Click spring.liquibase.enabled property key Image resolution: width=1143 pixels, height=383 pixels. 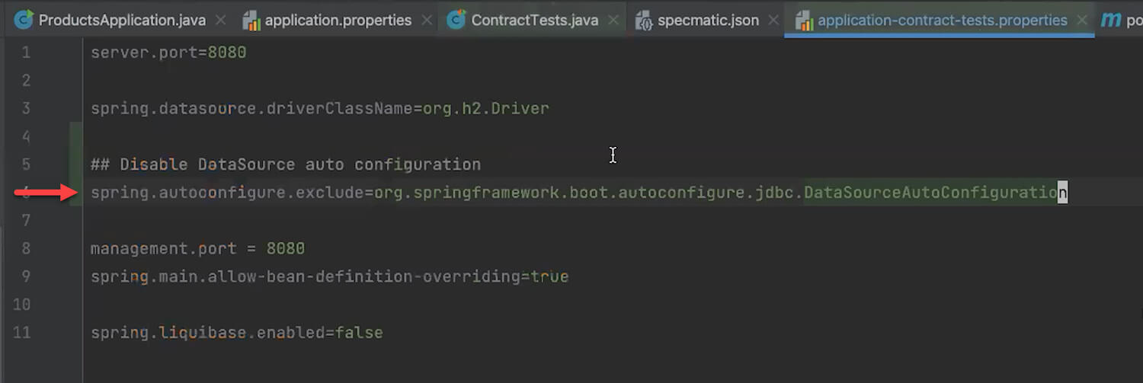coord(208,333)
